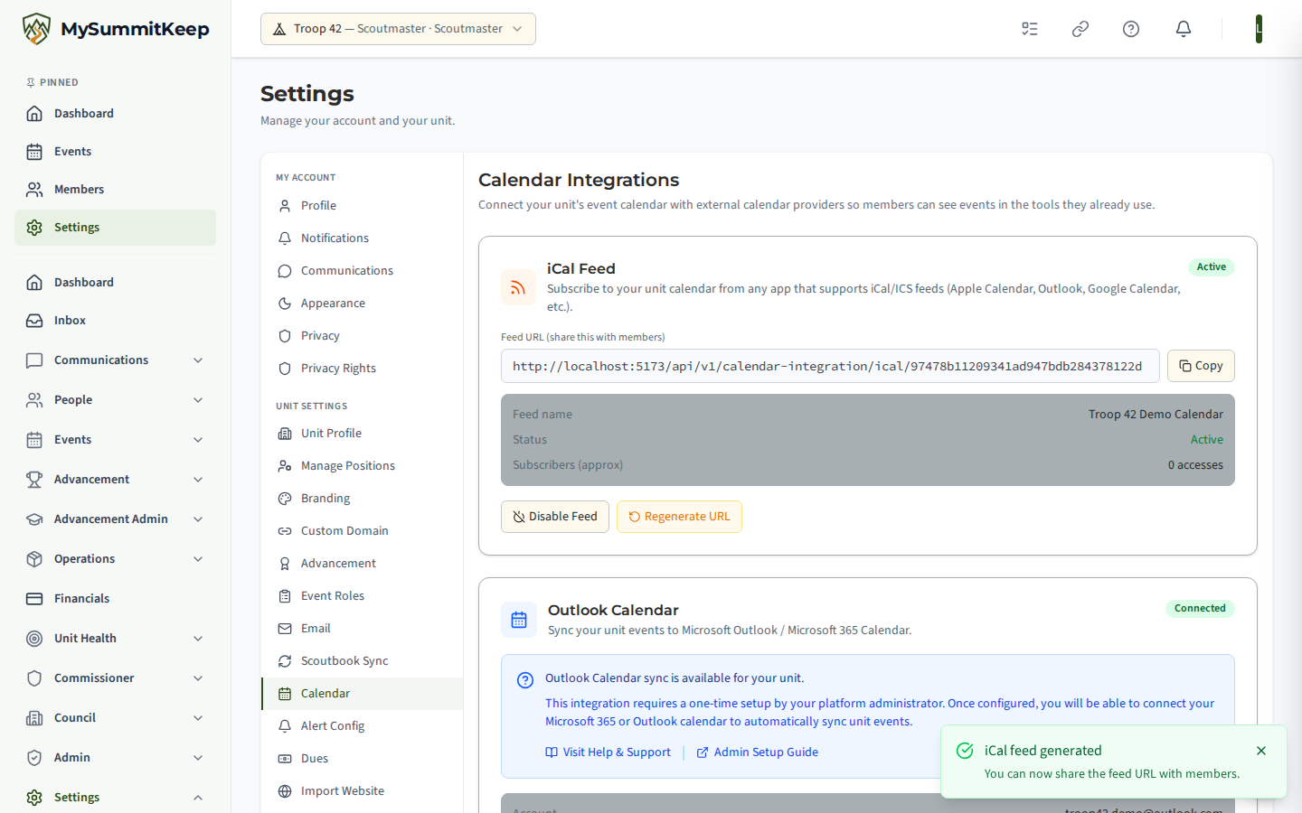The image size is (1302, 813).
Task: Regenerate the iCal feed URL
Action: click(x=679, y=517)
